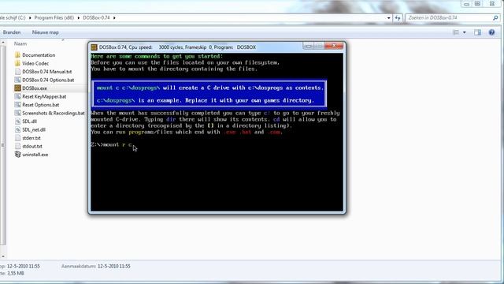The height and width of the screenshot is (284, 504).
Task: Select the DOSBox 0.74 Options.bat file icon
Action: pyautogui.click(x=17, y=80)
